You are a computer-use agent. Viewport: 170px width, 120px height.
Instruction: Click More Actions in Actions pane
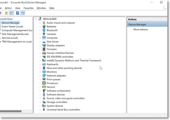click(141, 29)
